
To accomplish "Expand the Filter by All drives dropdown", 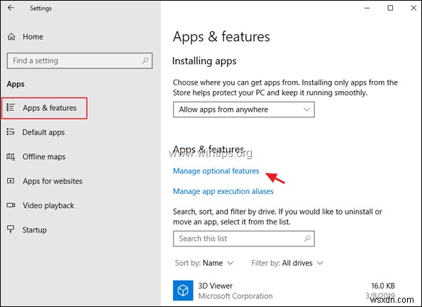I will [287, 263].
